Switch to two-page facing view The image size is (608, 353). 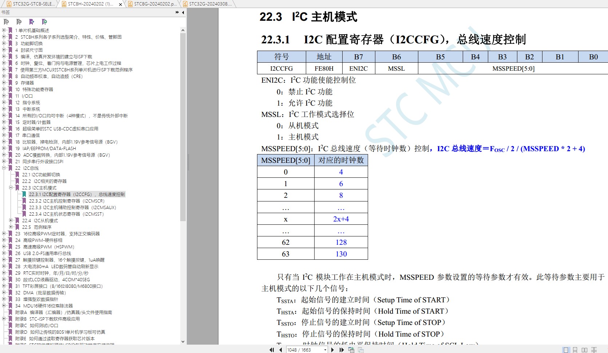click(x=584, y=350)
